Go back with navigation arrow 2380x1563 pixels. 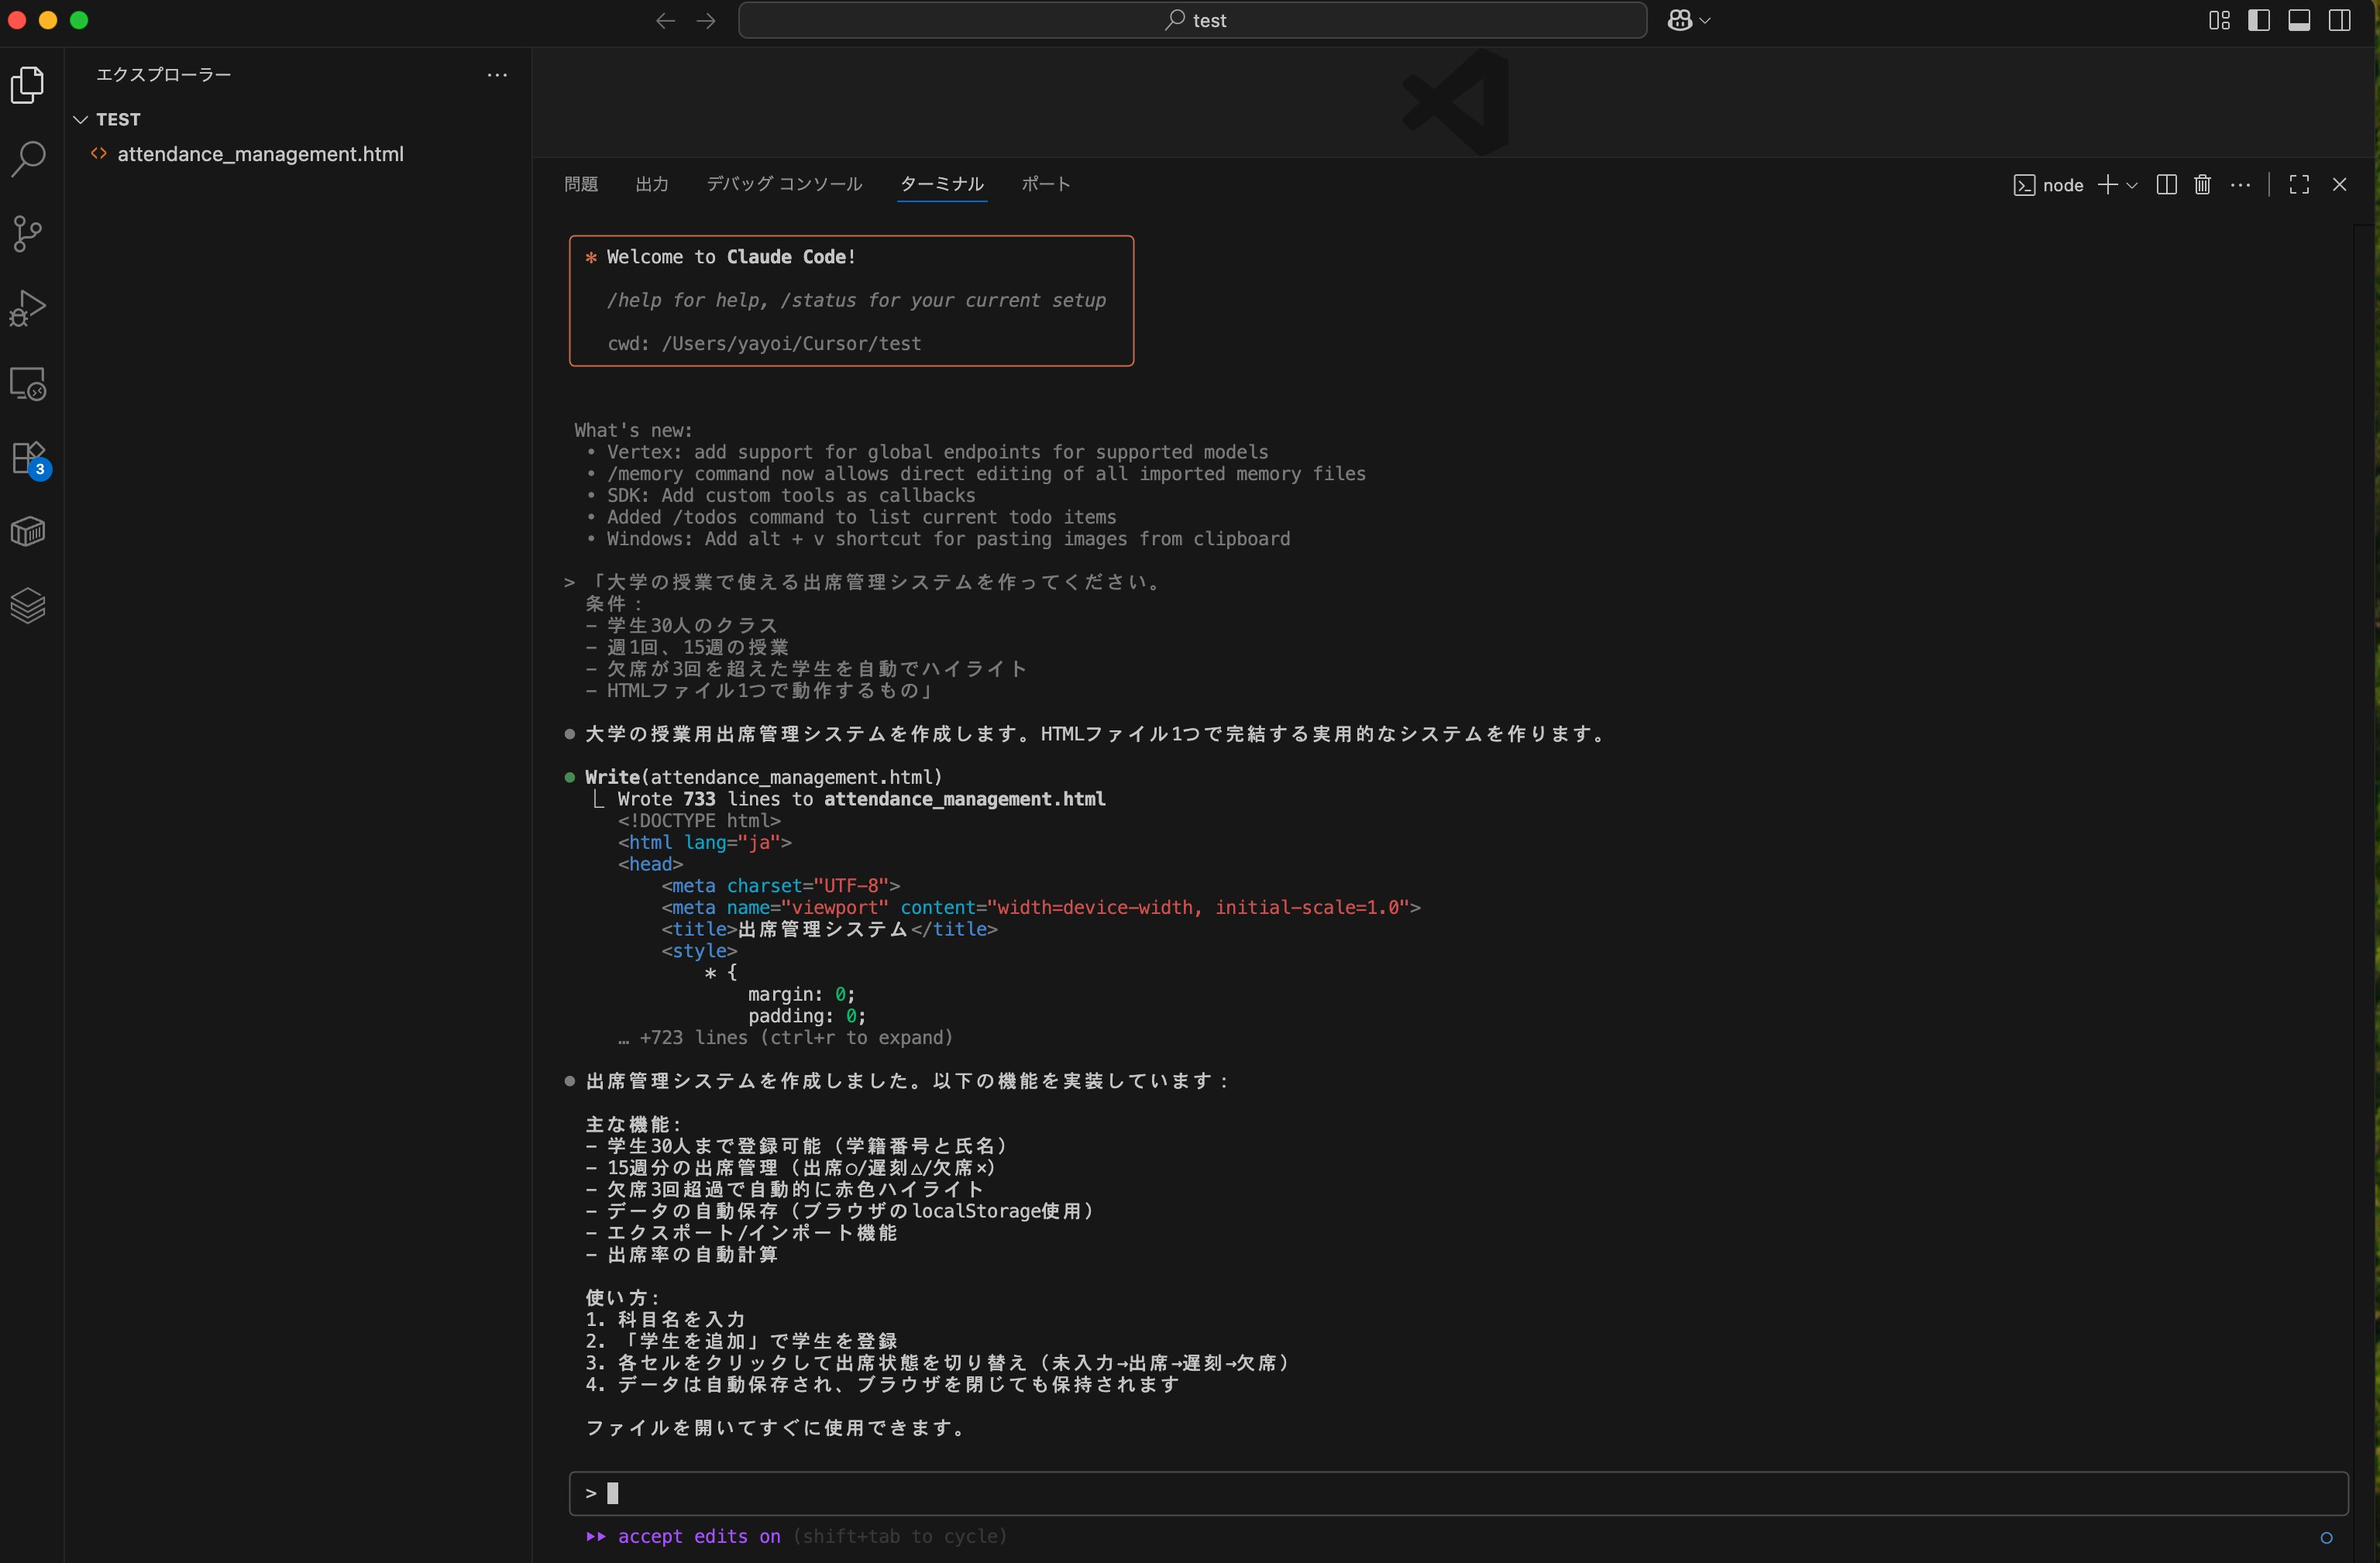click(665, 21)
